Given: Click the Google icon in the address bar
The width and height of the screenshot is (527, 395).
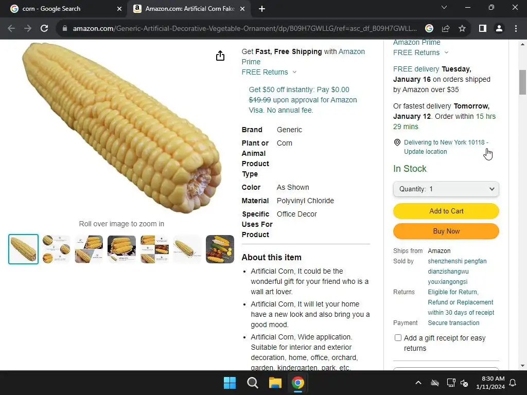Looking at the screenshot, I should [x=429, y=29].
